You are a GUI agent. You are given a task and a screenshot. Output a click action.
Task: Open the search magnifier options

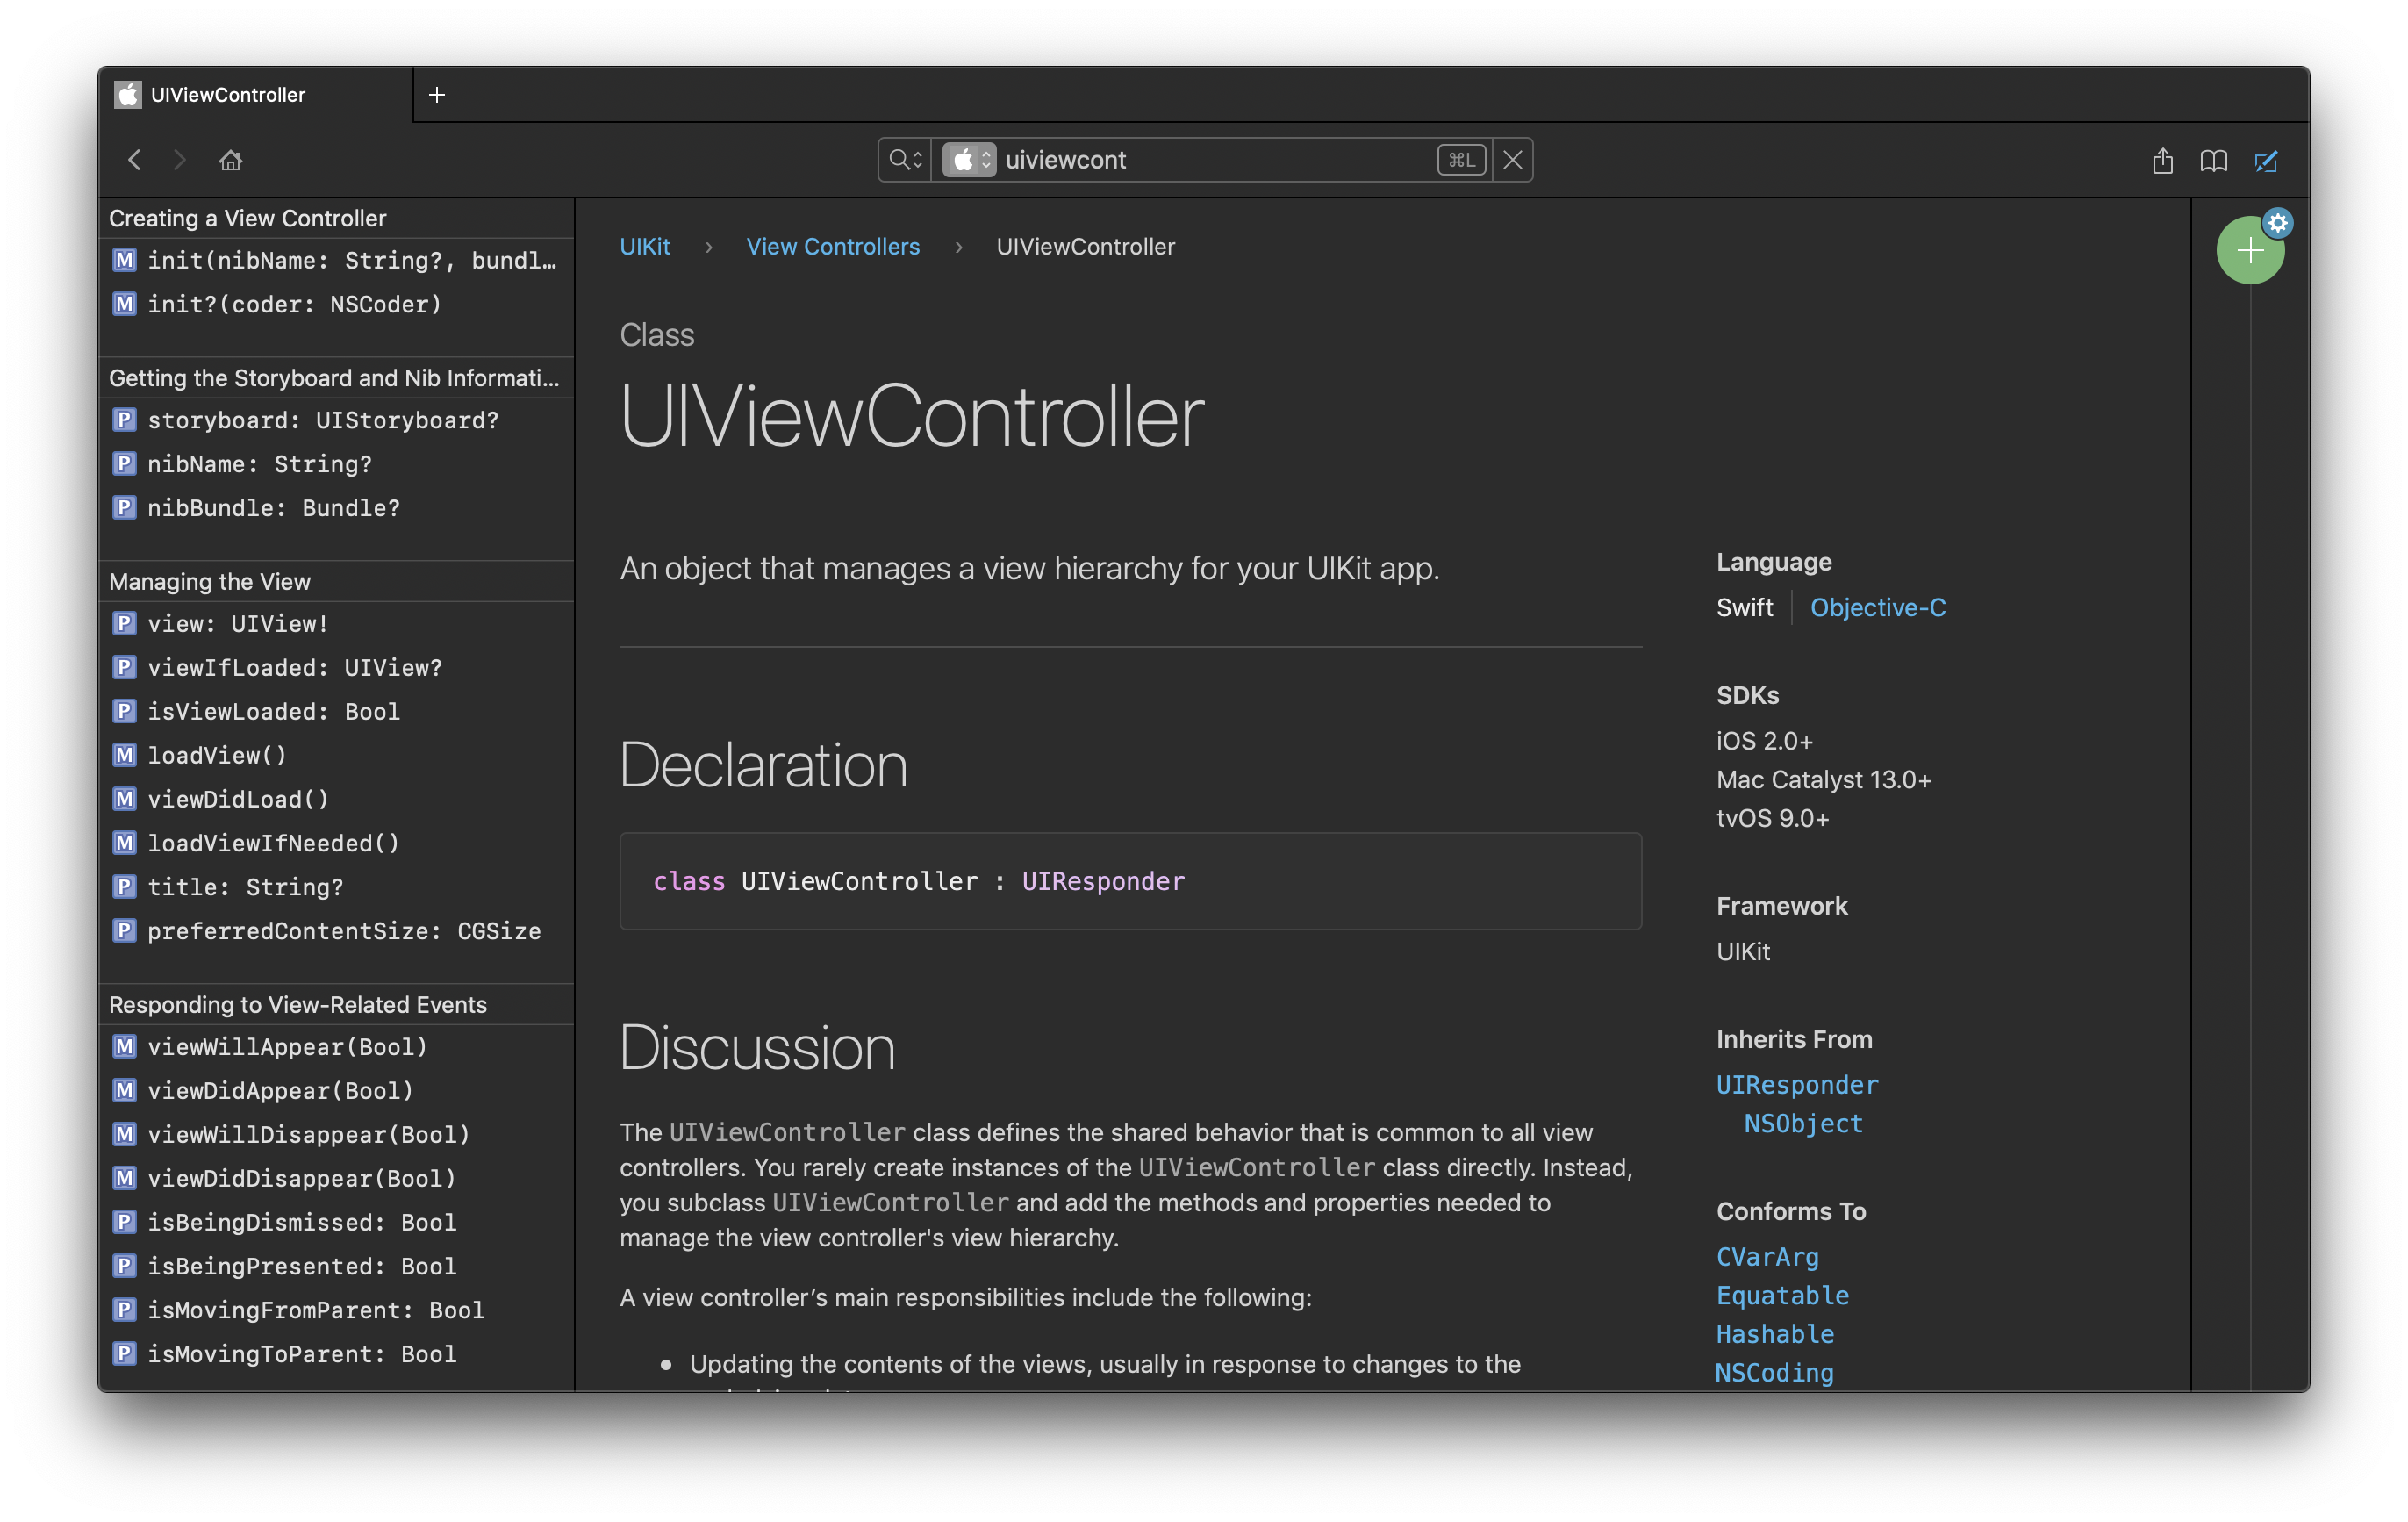coord(905,160)
